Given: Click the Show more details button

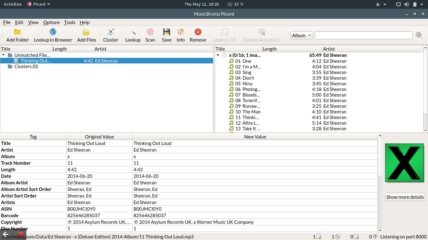Looking at the screenshot, I should click(405, 197).
